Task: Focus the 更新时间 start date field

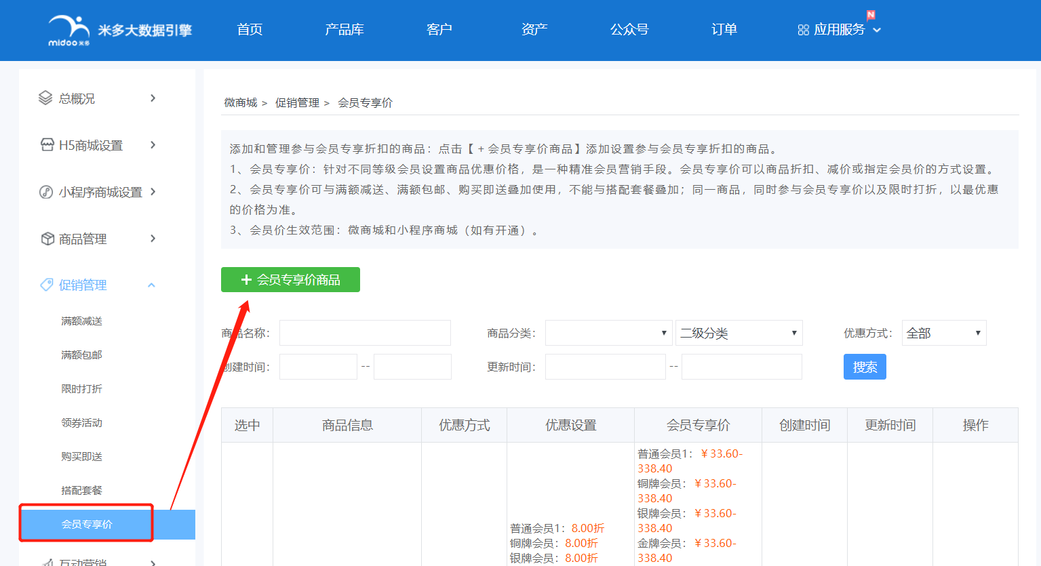Action: tap(606, 367)
